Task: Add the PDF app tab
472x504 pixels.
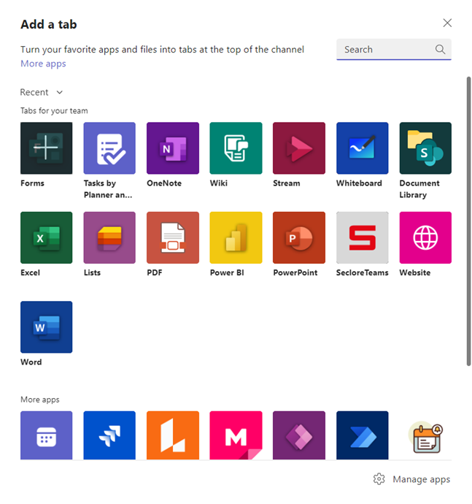Action: [173, 237]
